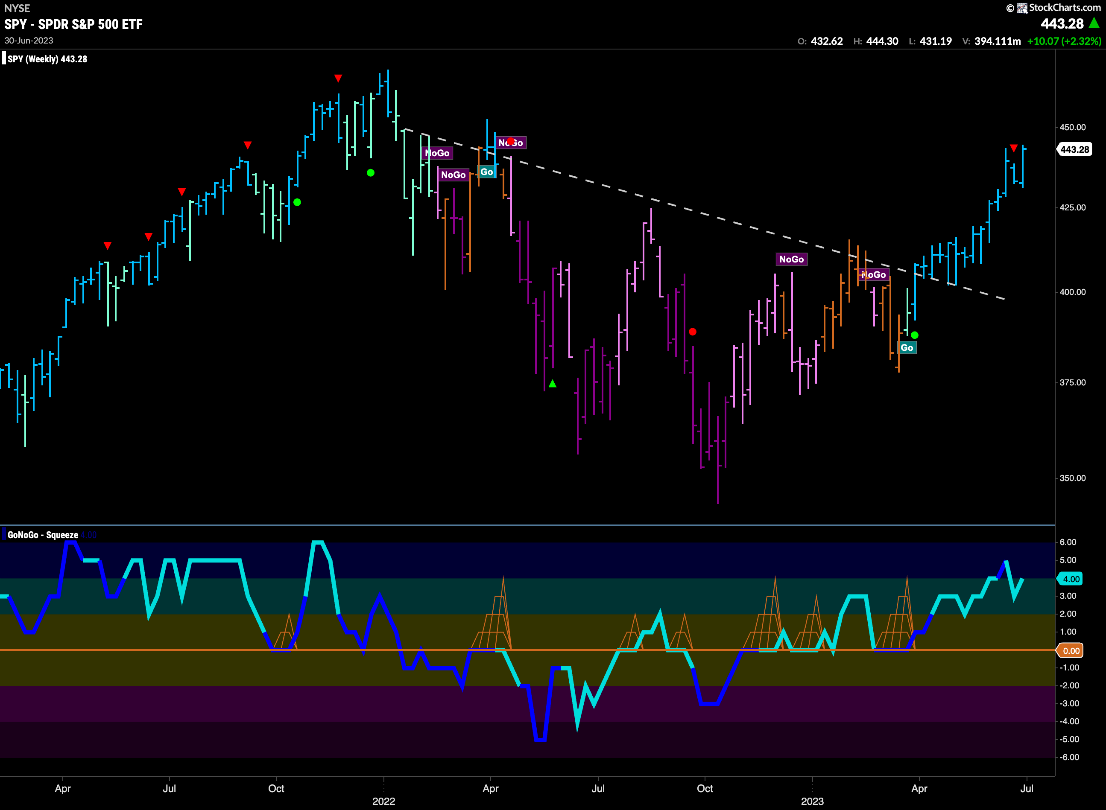Click the Oct label before 2023
The height and width of the screenshot is (810, 1106).
click(705, 789)
